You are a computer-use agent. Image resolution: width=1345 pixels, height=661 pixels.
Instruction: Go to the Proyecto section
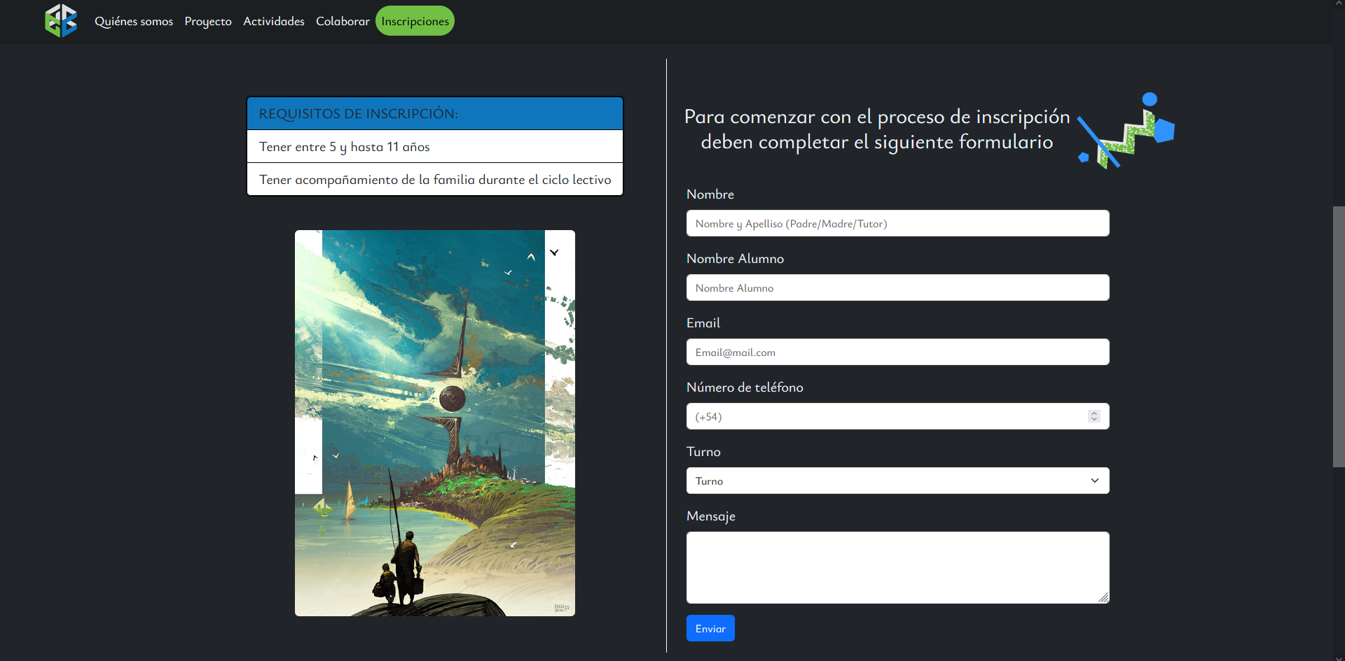208,22
